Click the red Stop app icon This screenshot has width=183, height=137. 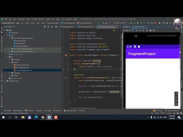coord(155,23)
